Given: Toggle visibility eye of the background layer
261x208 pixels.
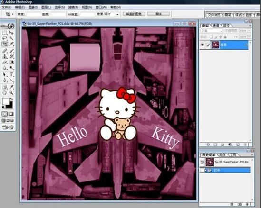Looking at the screenshot, I should [203, 45].
